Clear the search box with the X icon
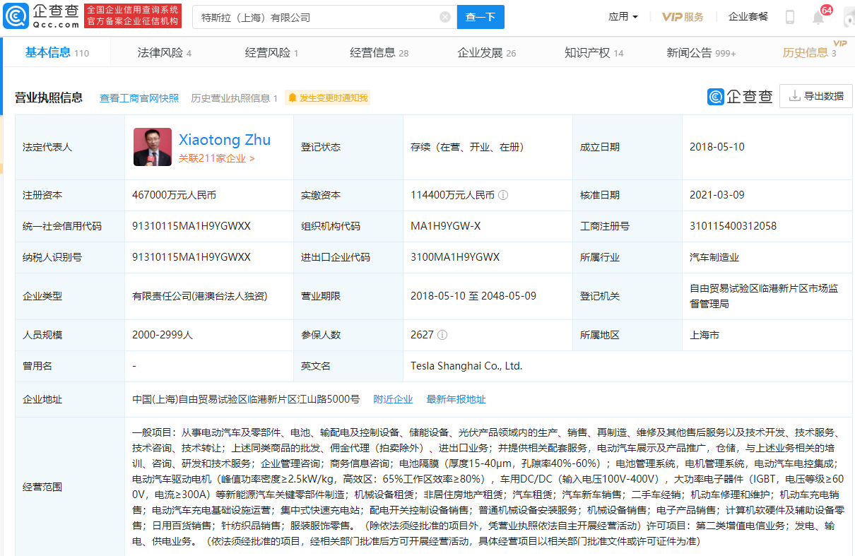 coord(444,17)
